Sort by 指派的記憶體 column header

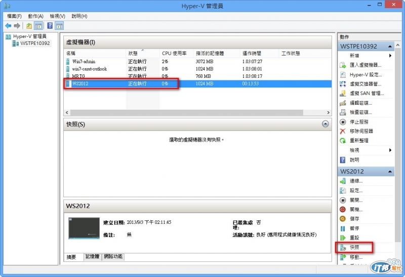click(217, 54)
